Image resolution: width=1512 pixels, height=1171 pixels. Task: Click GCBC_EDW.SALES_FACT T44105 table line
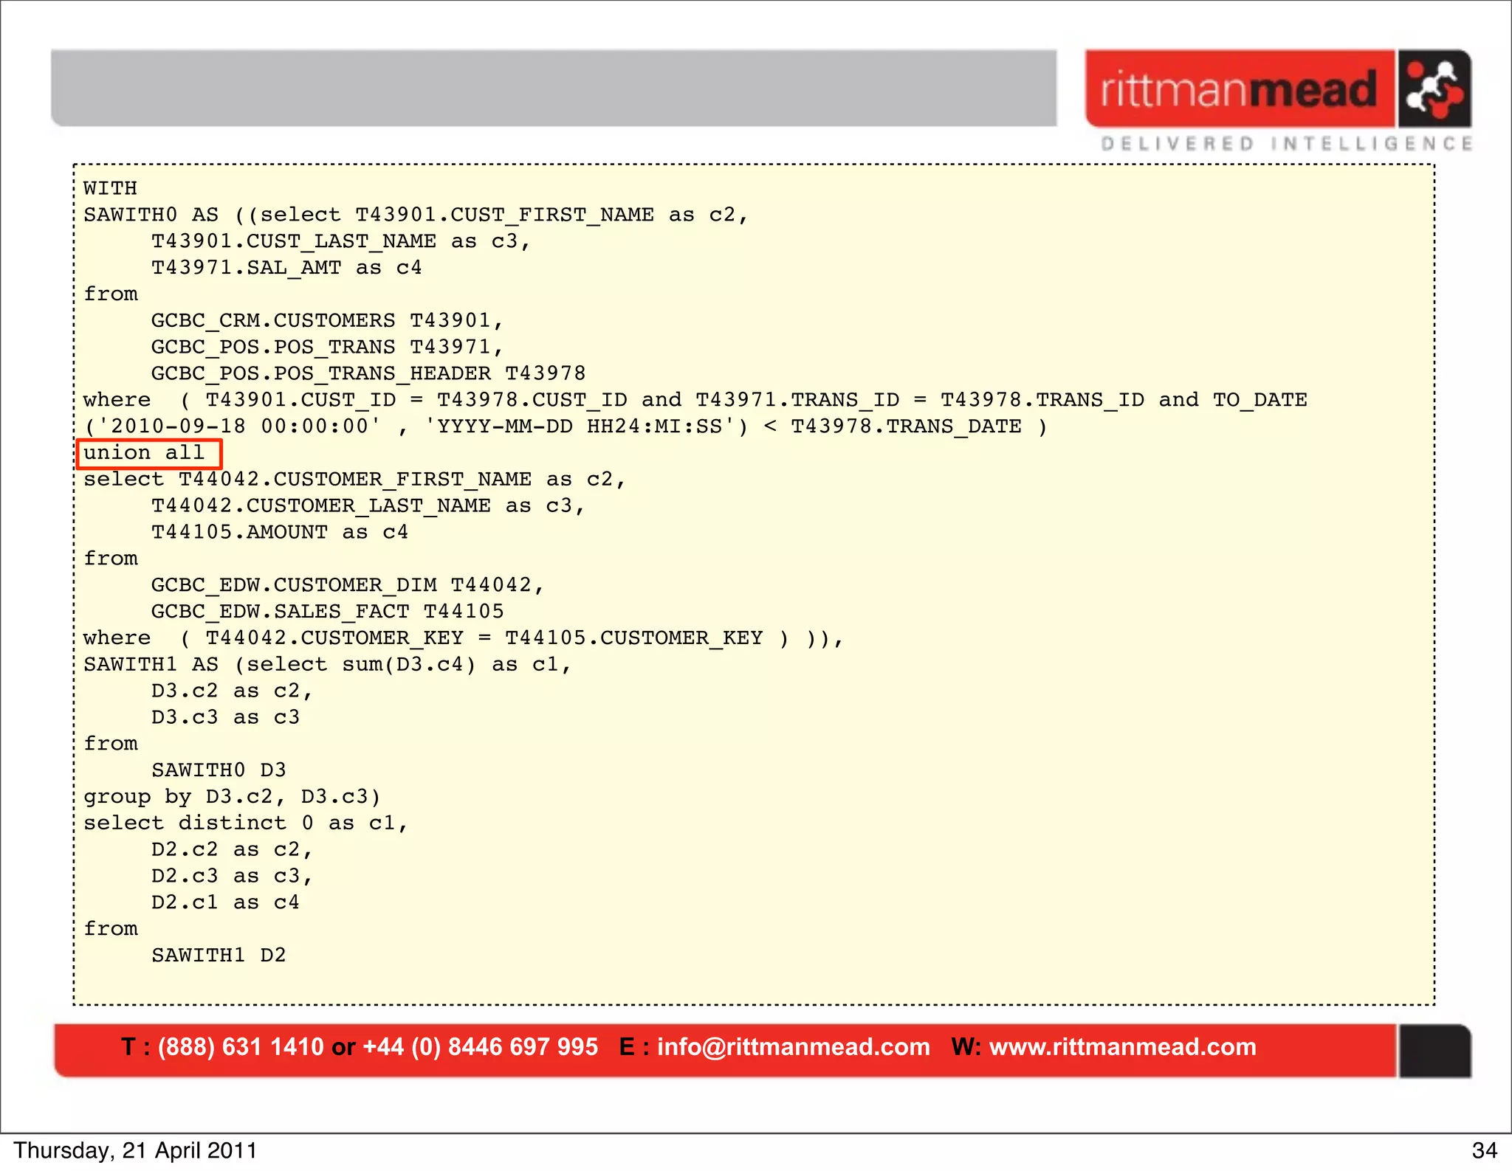click(327, 612)
